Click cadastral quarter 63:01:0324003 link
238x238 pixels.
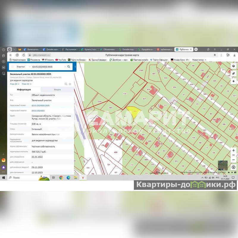tap(38, 110)
